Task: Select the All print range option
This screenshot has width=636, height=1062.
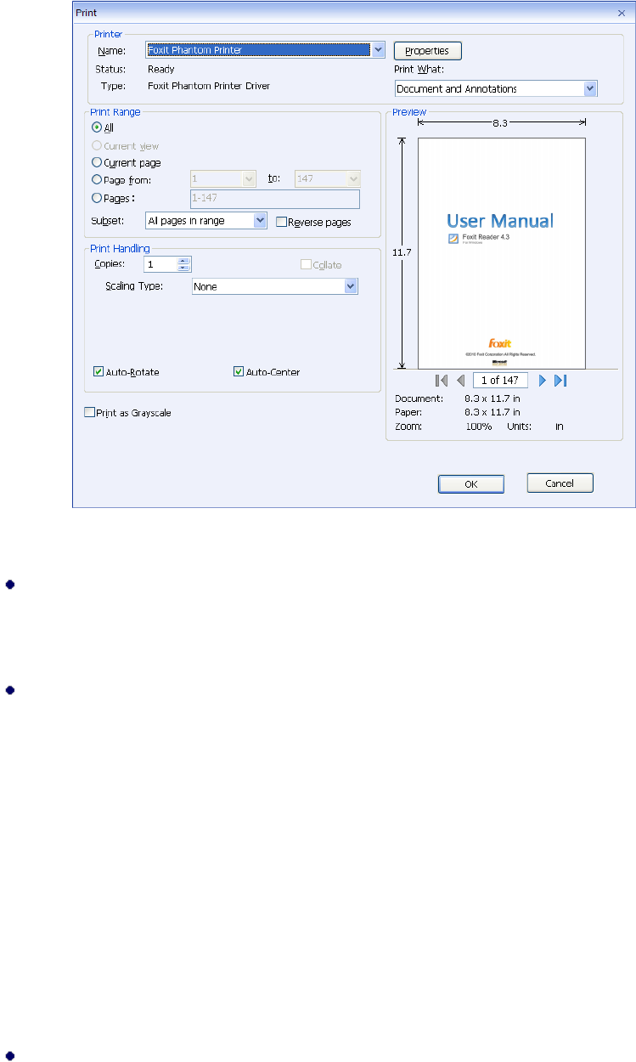Action: (97, 128)
